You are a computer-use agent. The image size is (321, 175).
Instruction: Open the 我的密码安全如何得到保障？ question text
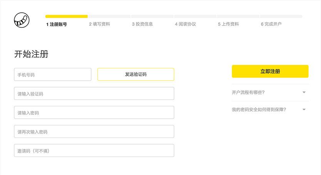pyautogui.click(x=259, y=109)
